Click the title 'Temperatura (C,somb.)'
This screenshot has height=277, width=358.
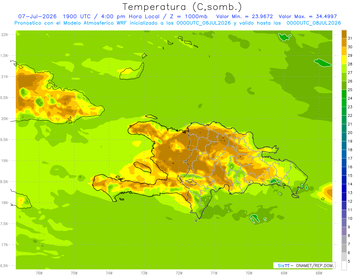pos(182,7)
